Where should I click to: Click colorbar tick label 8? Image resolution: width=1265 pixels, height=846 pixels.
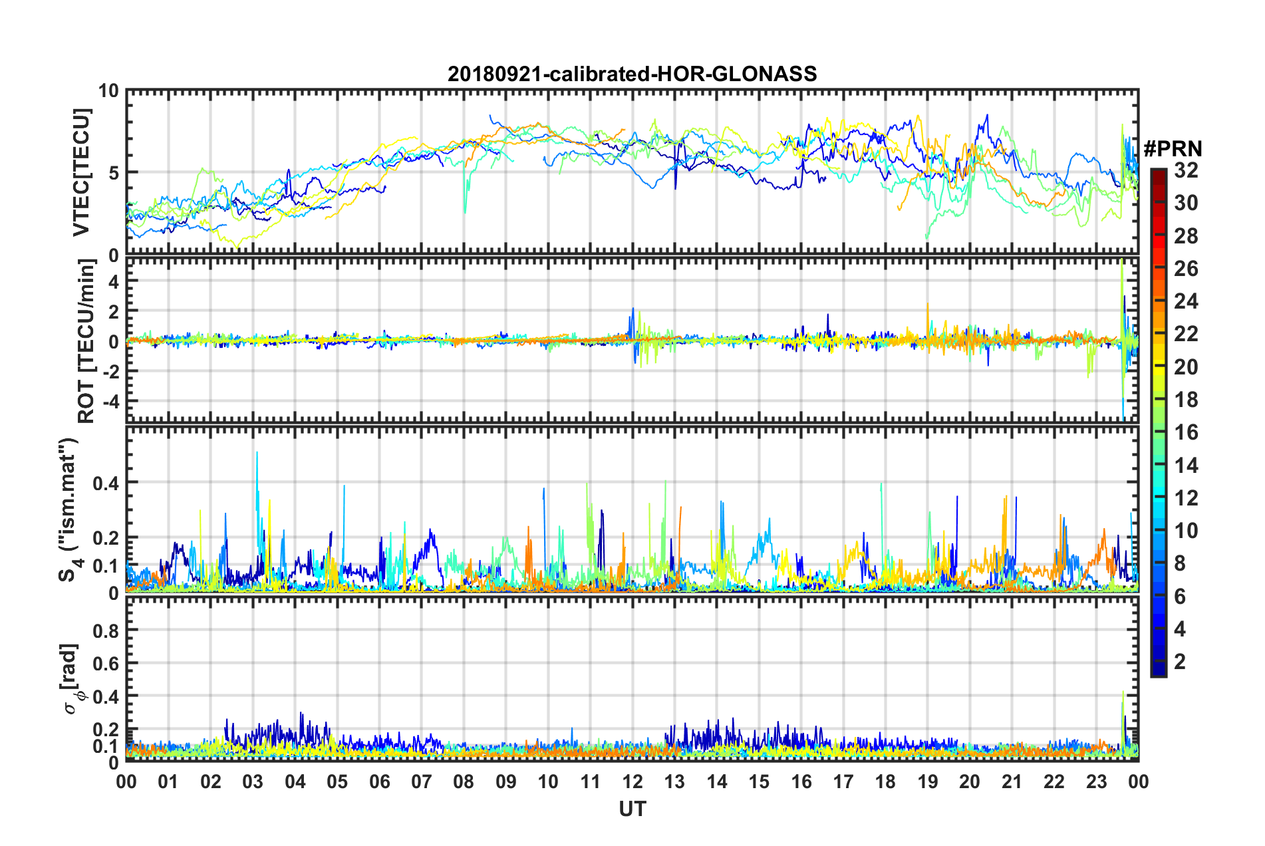[1180, 563]
